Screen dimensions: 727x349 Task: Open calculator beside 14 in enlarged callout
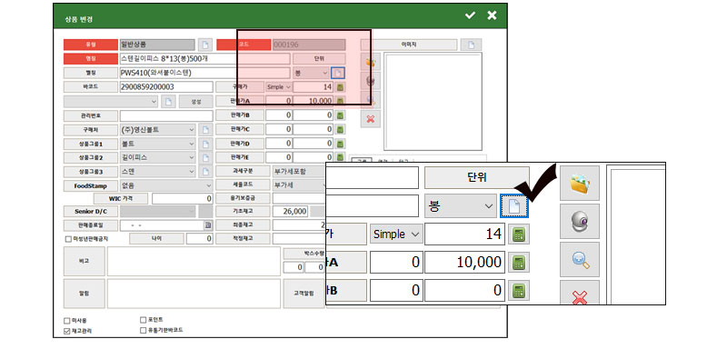(519, 234)
